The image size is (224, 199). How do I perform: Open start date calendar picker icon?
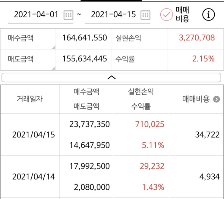(x=68, y=15)
